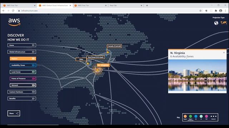229x128 pixels.
Task: Click the site lock icon
Action: point(19,11)
